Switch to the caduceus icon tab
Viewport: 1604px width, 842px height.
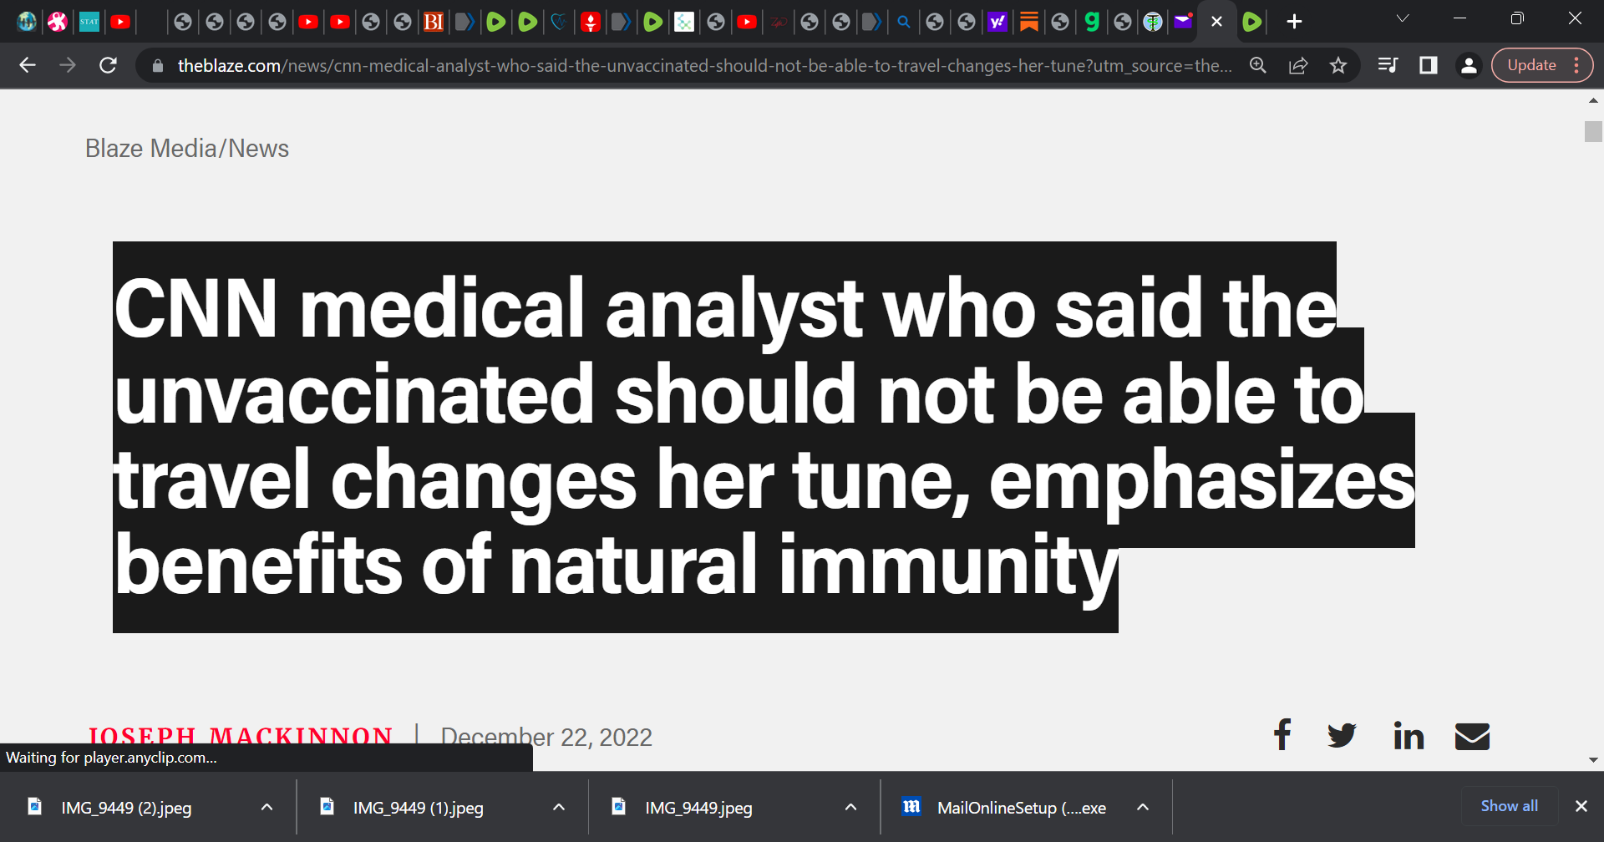click(x=1153, y=22)
